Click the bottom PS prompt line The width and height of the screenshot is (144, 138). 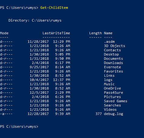point(19,126)
